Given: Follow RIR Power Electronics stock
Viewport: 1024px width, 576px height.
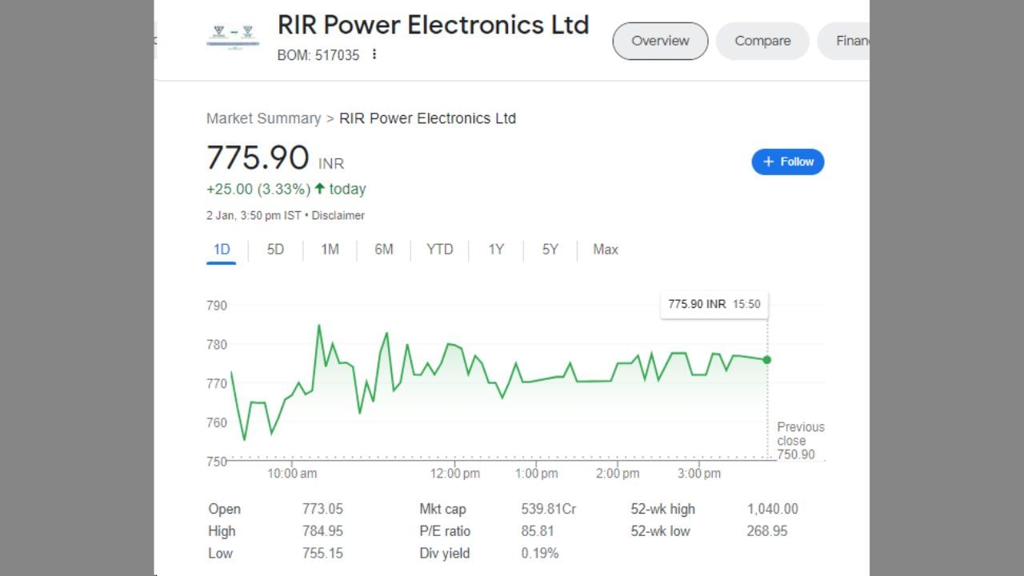Looking at the screenshot, I should tap(788, 162).
